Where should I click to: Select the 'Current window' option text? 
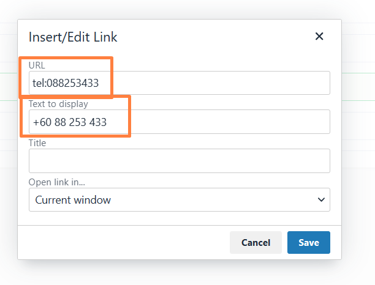73,200
